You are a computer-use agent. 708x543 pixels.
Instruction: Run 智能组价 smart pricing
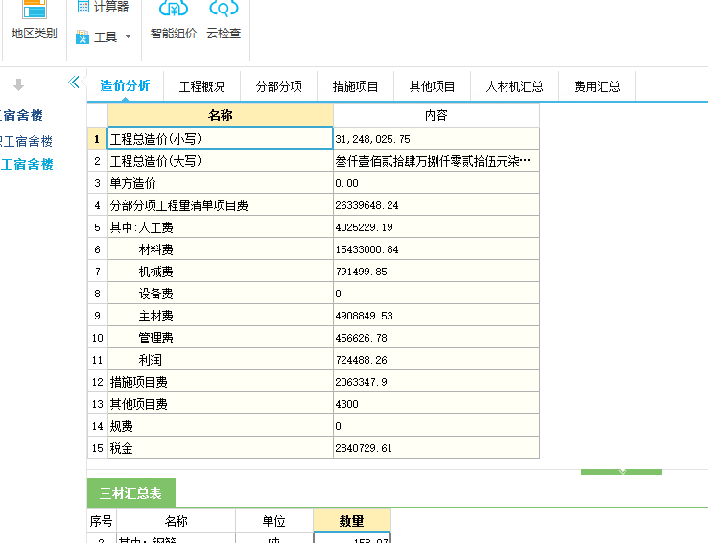pos(174,22)
